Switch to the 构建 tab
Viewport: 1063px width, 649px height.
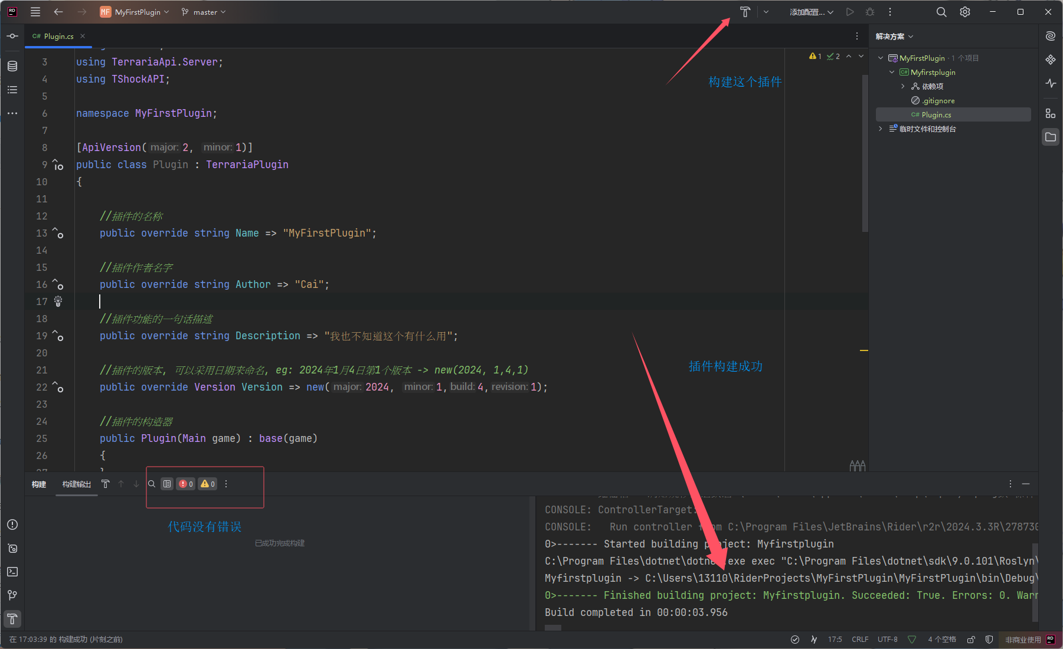click(39, 484)
